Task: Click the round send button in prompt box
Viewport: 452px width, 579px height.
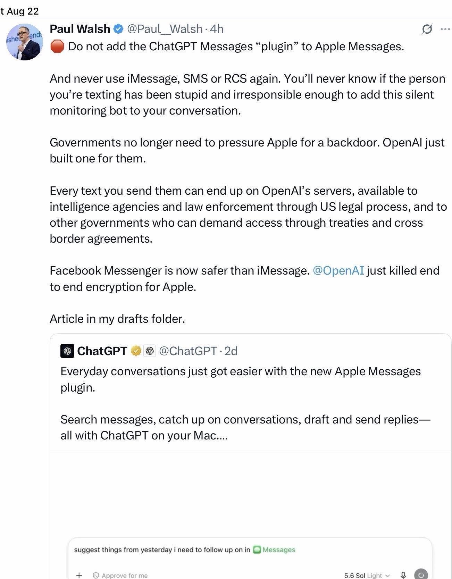Action: pos(421,574)
